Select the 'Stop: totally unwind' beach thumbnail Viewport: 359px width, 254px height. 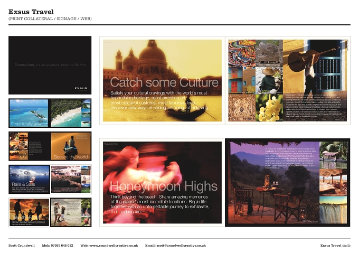click(x=29, y=113)
